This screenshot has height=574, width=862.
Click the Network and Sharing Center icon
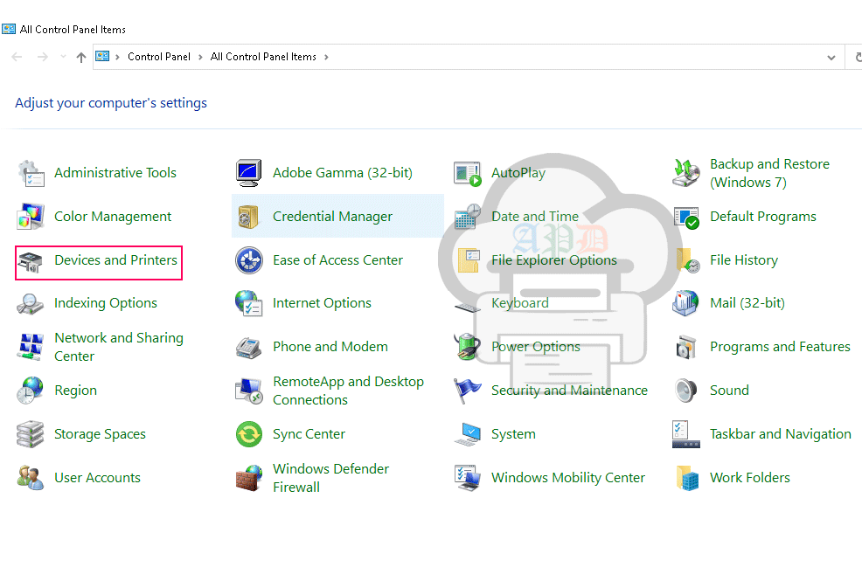coord(31,347)
